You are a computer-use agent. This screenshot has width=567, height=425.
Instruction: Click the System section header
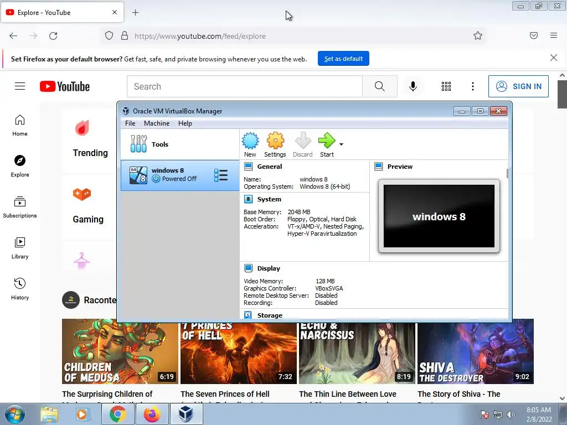(x=269, y=199)
